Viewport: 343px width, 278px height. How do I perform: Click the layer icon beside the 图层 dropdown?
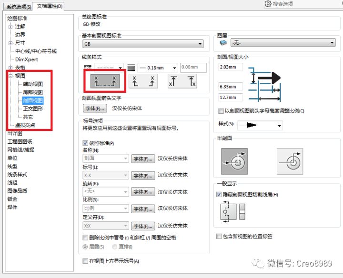[223, 42]
